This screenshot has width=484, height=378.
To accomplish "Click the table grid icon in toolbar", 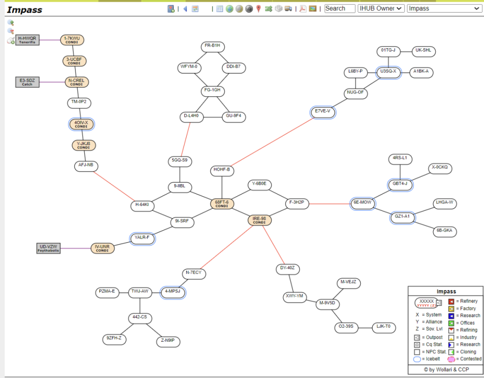I will 219,9.
